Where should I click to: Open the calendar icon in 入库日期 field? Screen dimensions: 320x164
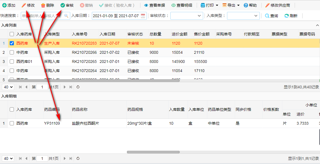pyautogui.click(x=143, y=16)
